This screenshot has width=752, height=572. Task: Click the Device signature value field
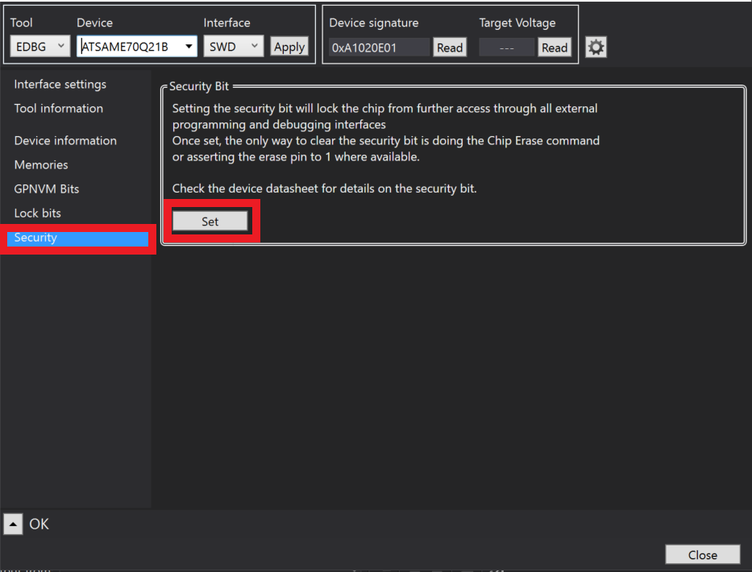379,48
